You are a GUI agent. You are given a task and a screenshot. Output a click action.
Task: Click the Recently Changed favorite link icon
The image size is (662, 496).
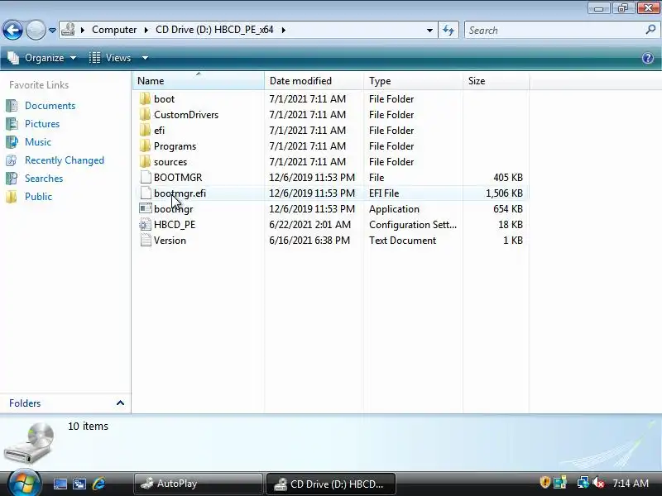[x=12, y=160]
